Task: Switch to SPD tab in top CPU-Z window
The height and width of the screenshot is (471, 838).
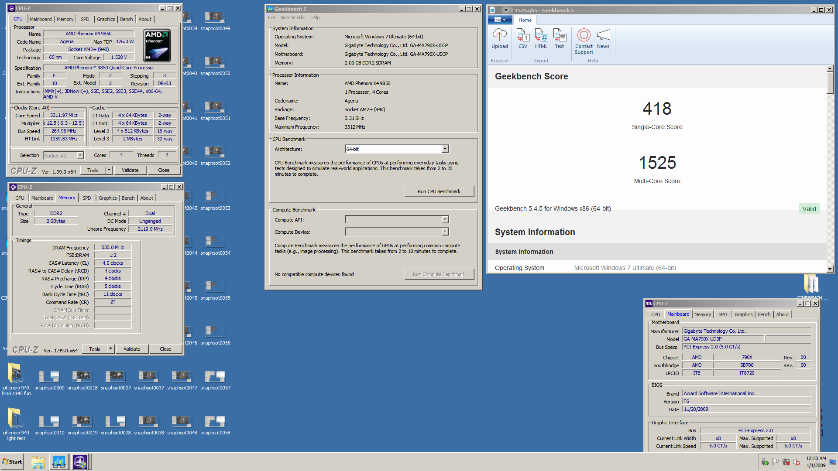Action: (85, 19)
